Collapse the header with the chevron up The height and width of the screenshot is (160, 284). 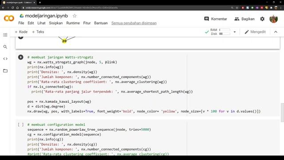coord(276,32)
